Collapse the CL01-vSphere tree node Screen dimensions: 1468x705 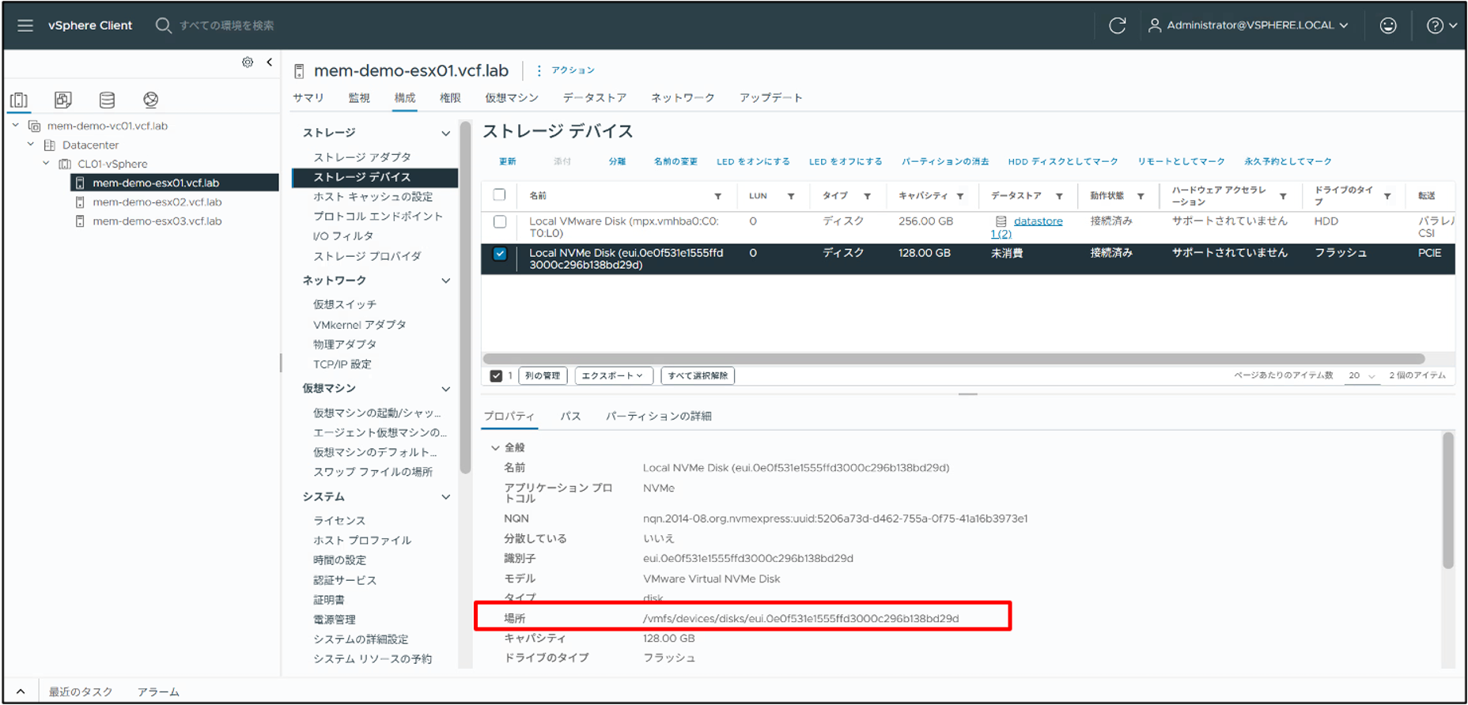tap(46, 164)
